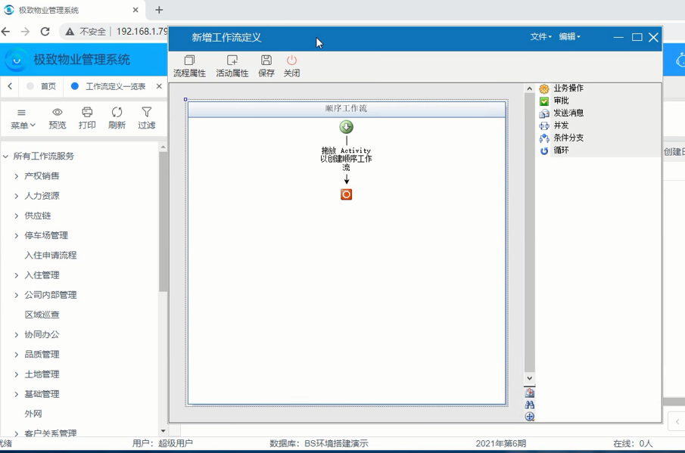Click the 过滤 funnel filter icon
This screenshot has height=453, width=685.
pyautogui.click(x=146, y=112)
